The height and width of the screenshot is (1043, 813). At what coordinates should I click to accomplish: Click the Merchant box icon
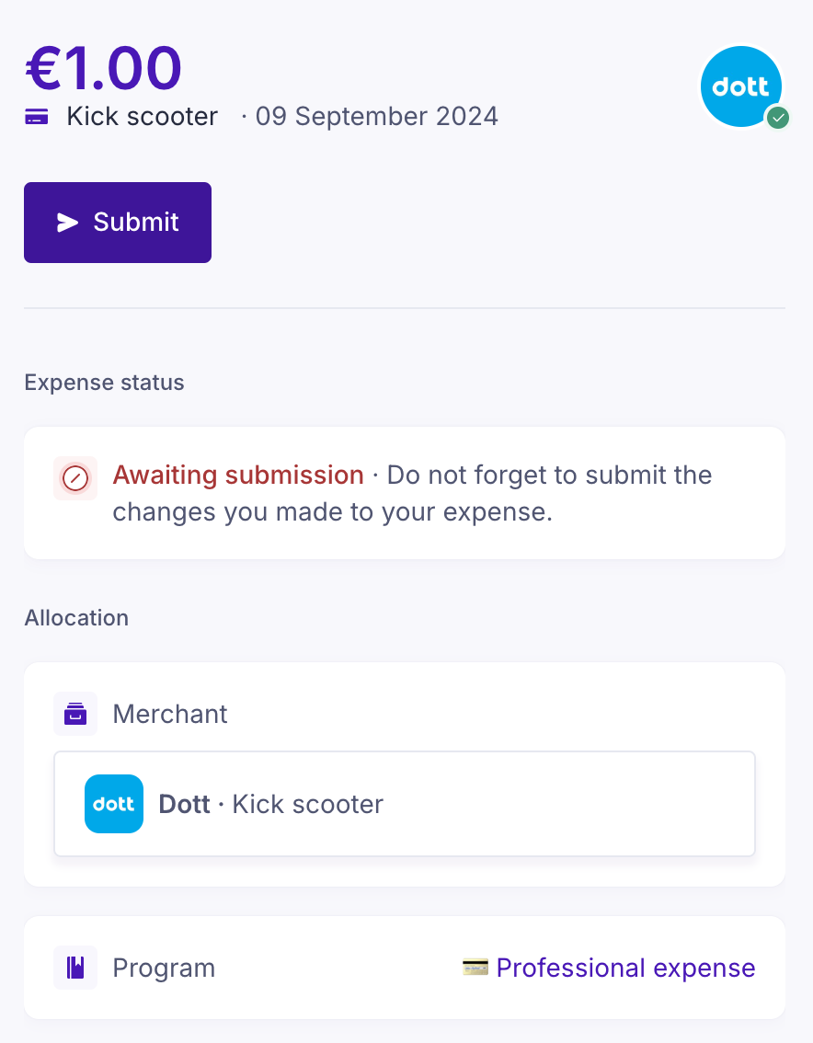[x=75, y=714]
